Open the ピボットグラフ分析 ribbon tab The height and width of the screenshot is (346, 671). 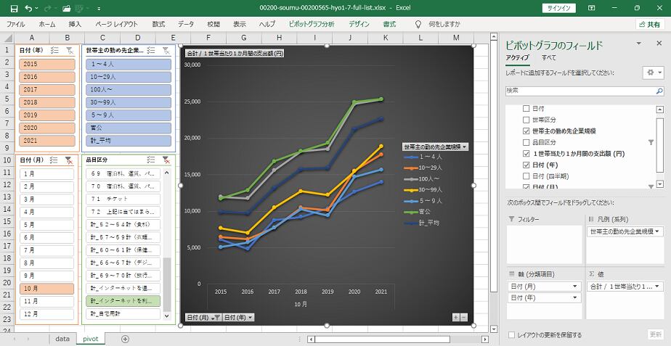coord(312,25)
